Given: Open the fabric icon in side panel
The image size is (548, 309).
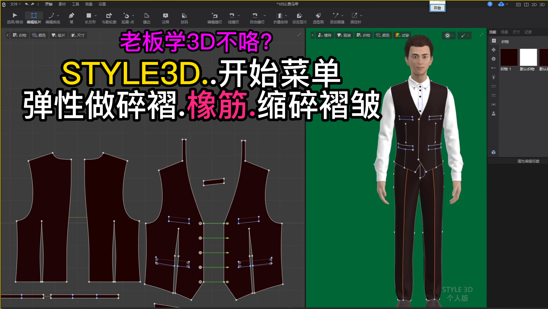Looking at the screenshot, I should (494, 41).
